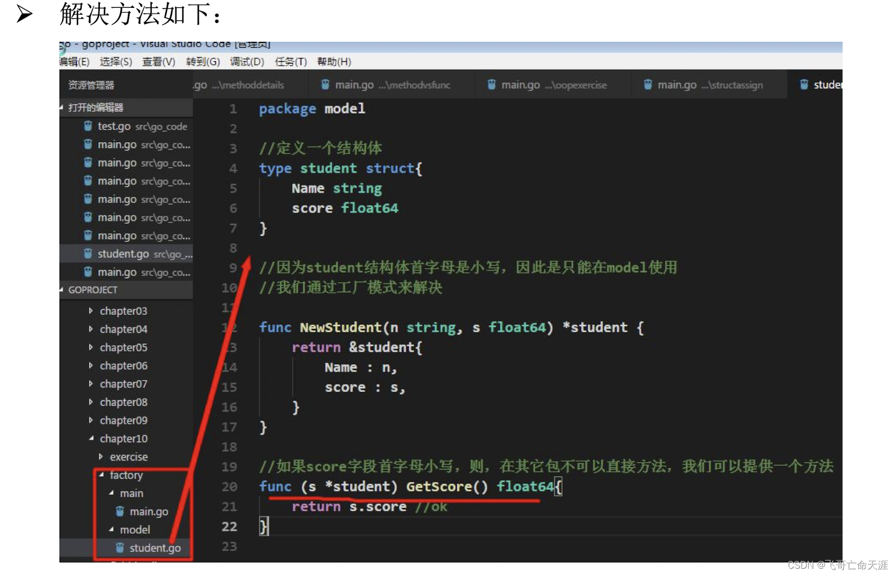This screenshot has height=575, width=896.
Task: Open the 调试(D) menu
Action: [247, 62]
